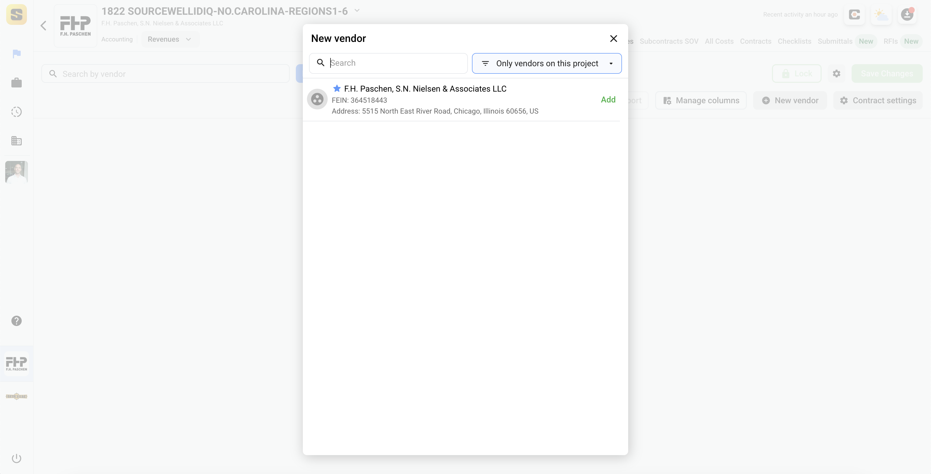Close the New vendor dialog
Viewport: 931px width, 474px height.
[613, 39]
